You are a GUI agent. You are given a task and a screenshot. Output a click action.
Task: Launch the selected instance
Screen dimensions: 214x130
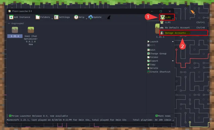coord(154,42)
